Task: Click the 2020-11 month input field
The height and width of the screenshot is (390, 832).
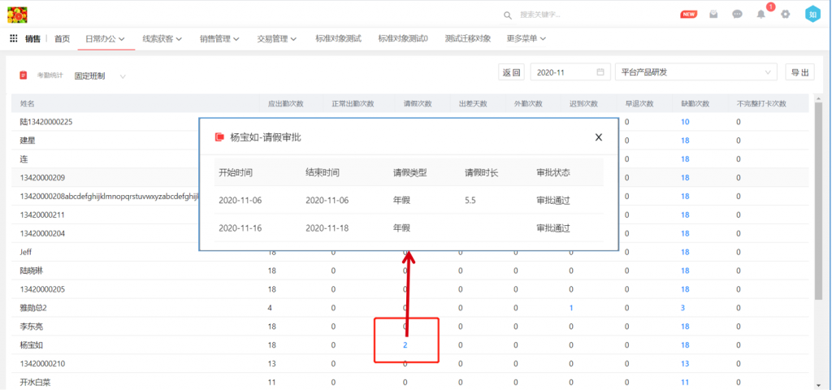Action: coord(562,72)
